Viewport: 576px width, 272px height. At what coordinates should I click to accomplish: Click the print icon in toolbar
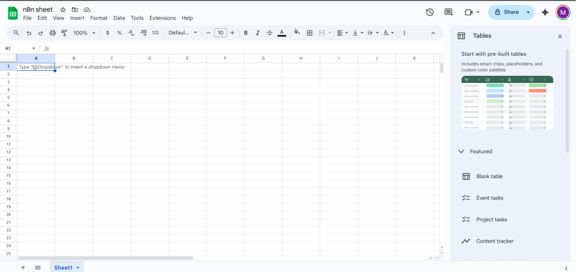[x=52, y=33]
